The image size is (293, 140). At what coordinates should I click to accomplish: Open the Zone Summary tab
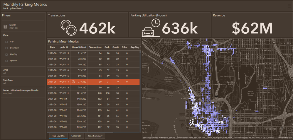[x=95, y=136]
